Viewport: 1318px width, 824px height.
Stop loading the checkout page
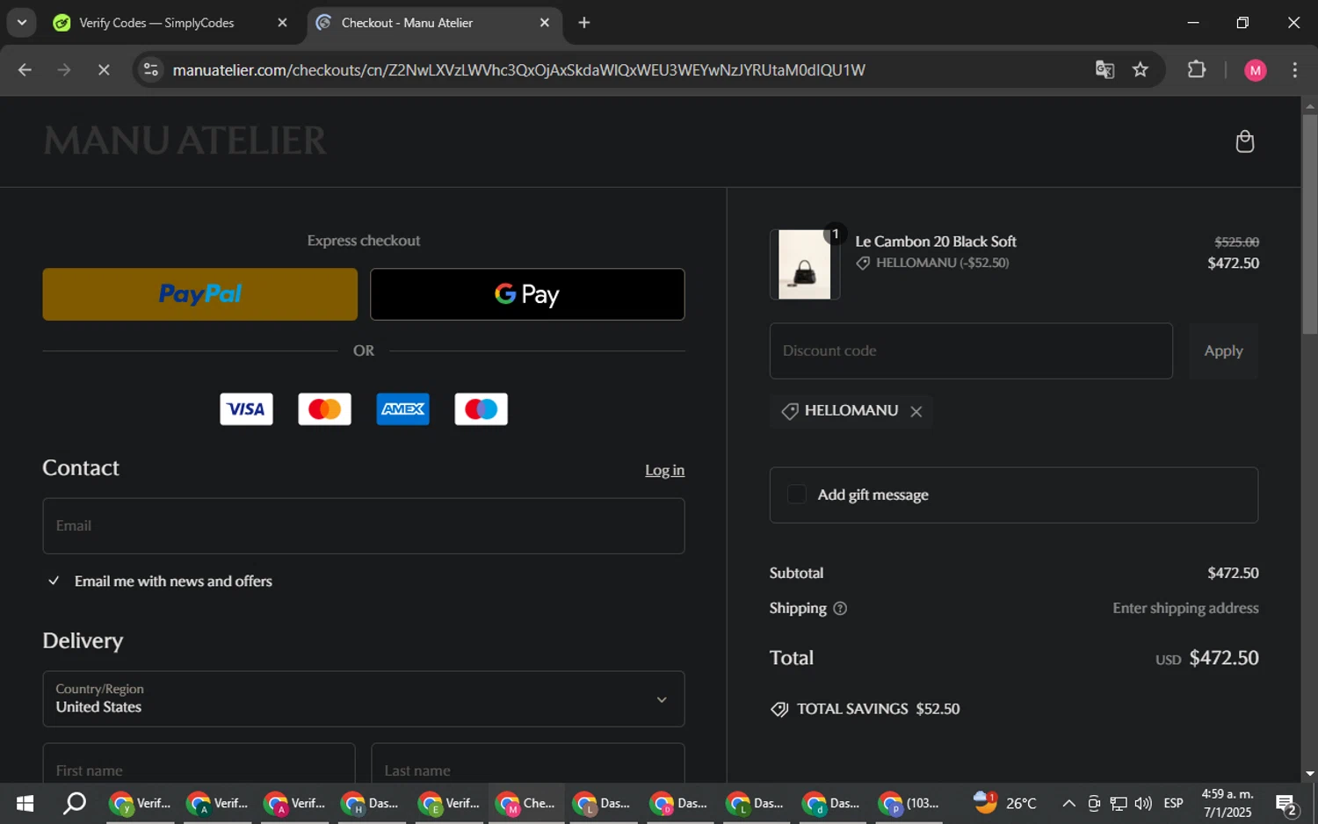104,69
